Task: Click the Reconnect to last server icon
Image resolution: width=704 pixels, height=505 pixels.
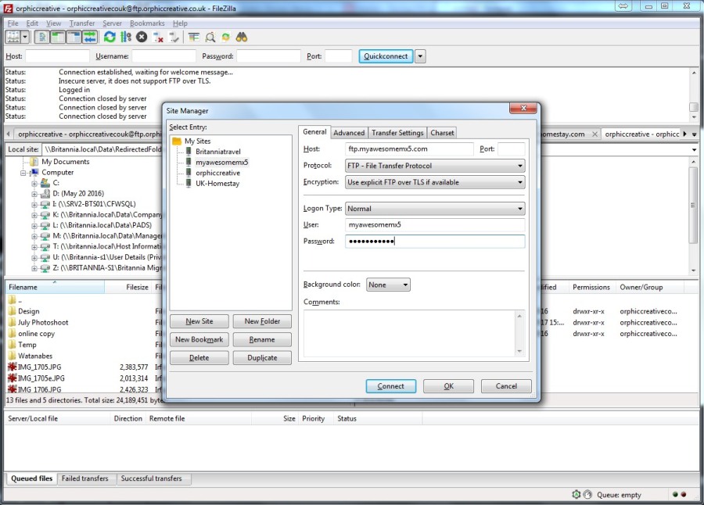Action: pyautogui.click(x=174, y=38)
